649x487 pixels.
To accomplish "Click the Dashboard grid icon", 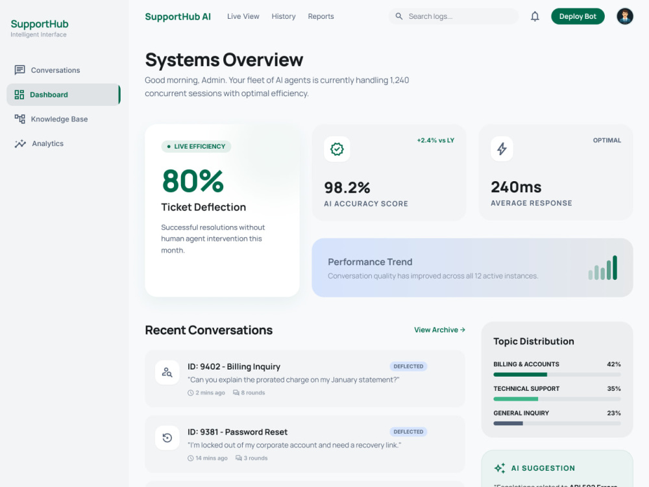I will pyautogui.click(x=19, y=94).
